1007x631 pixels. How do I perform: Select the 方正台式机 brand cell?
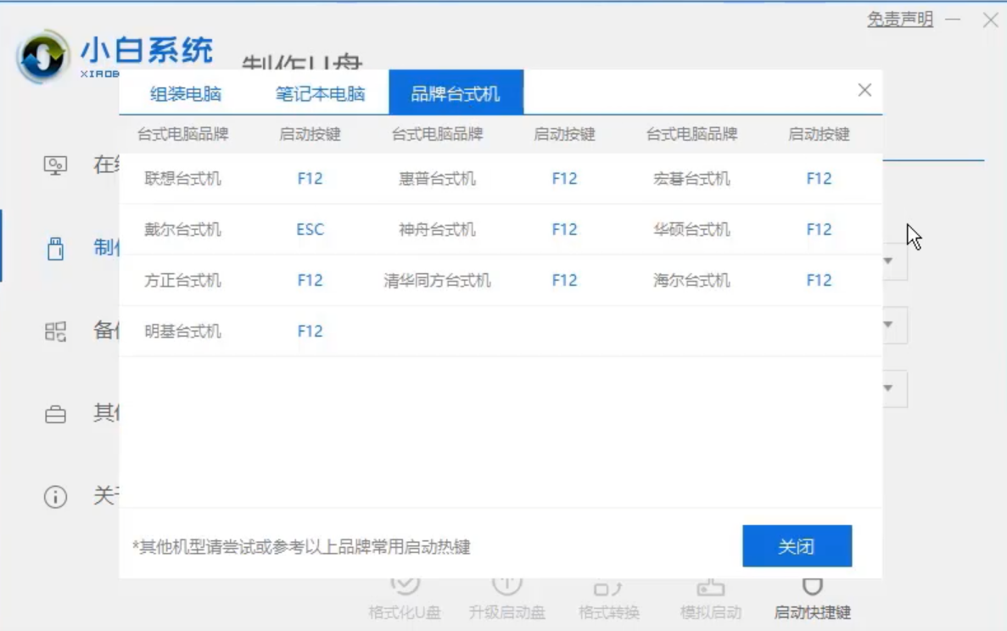183,281
